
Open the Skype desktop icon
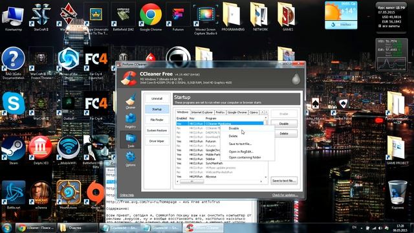pyautogui.click(x=13, y=105)
